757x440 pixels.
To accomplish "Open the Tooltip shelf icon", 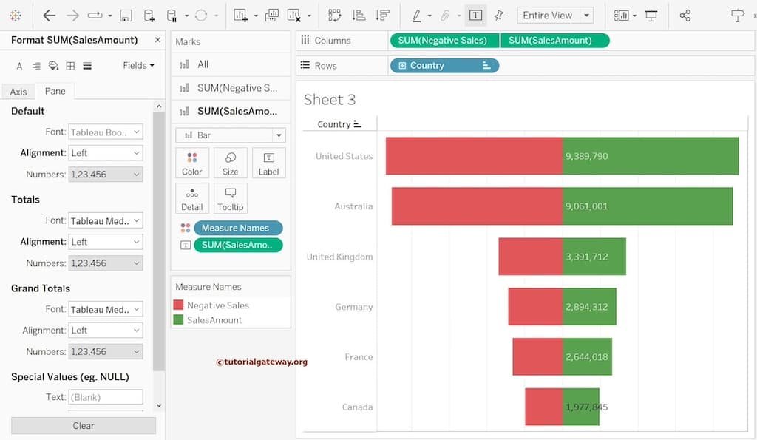I will click(230, 197).
